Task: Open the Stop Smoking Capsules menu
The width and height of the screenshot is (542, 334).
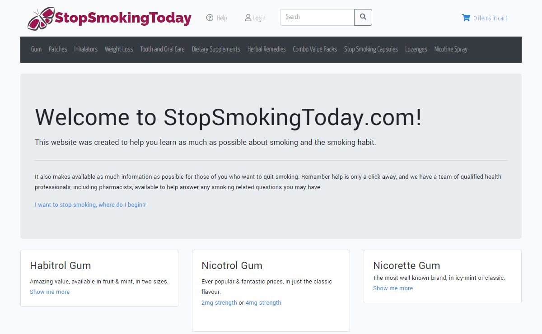Action: coord(371,49)
